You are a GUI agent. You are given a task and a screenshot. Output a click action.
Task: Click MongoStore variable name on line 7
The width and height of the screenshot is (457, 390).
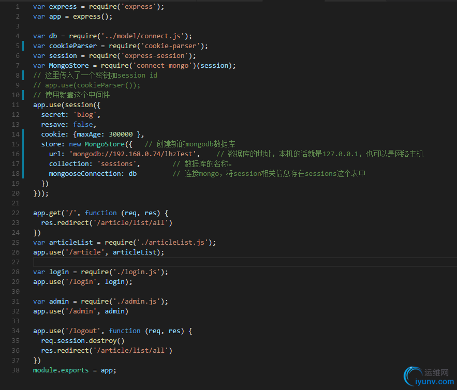pos(69,66)
